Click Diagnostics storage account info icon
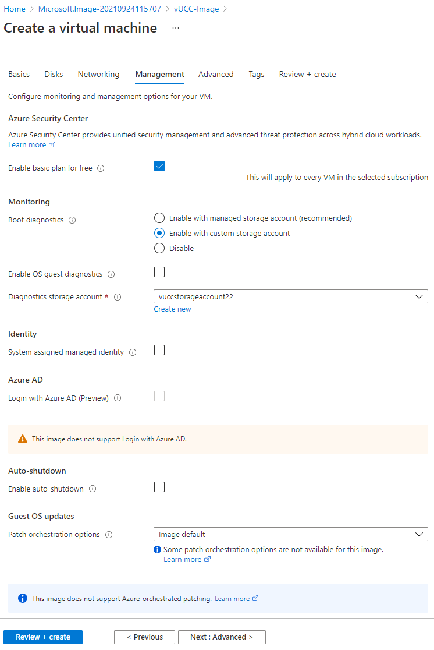 [118, 297]
